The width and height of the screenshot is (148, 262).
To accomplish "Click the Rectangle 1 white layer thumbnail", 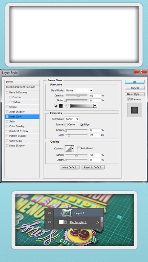I will (x=62, y=222).
